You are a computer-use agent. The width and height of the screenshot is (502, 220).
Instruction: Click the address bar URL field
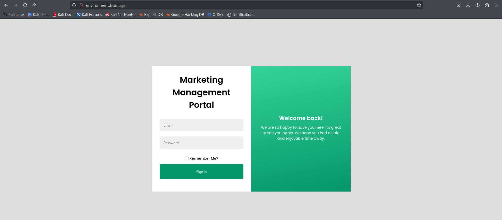[236, 5]
